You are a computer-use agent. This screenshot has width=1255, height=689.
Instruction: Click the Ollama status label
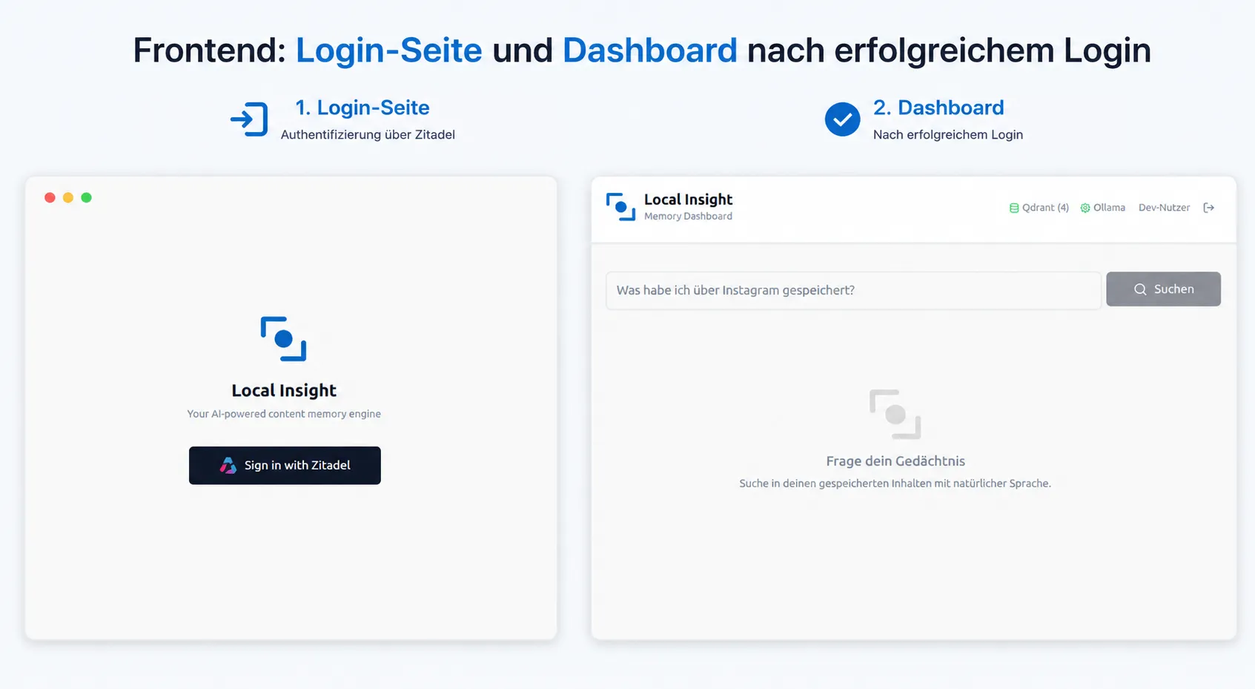[x=1109, y=208]
